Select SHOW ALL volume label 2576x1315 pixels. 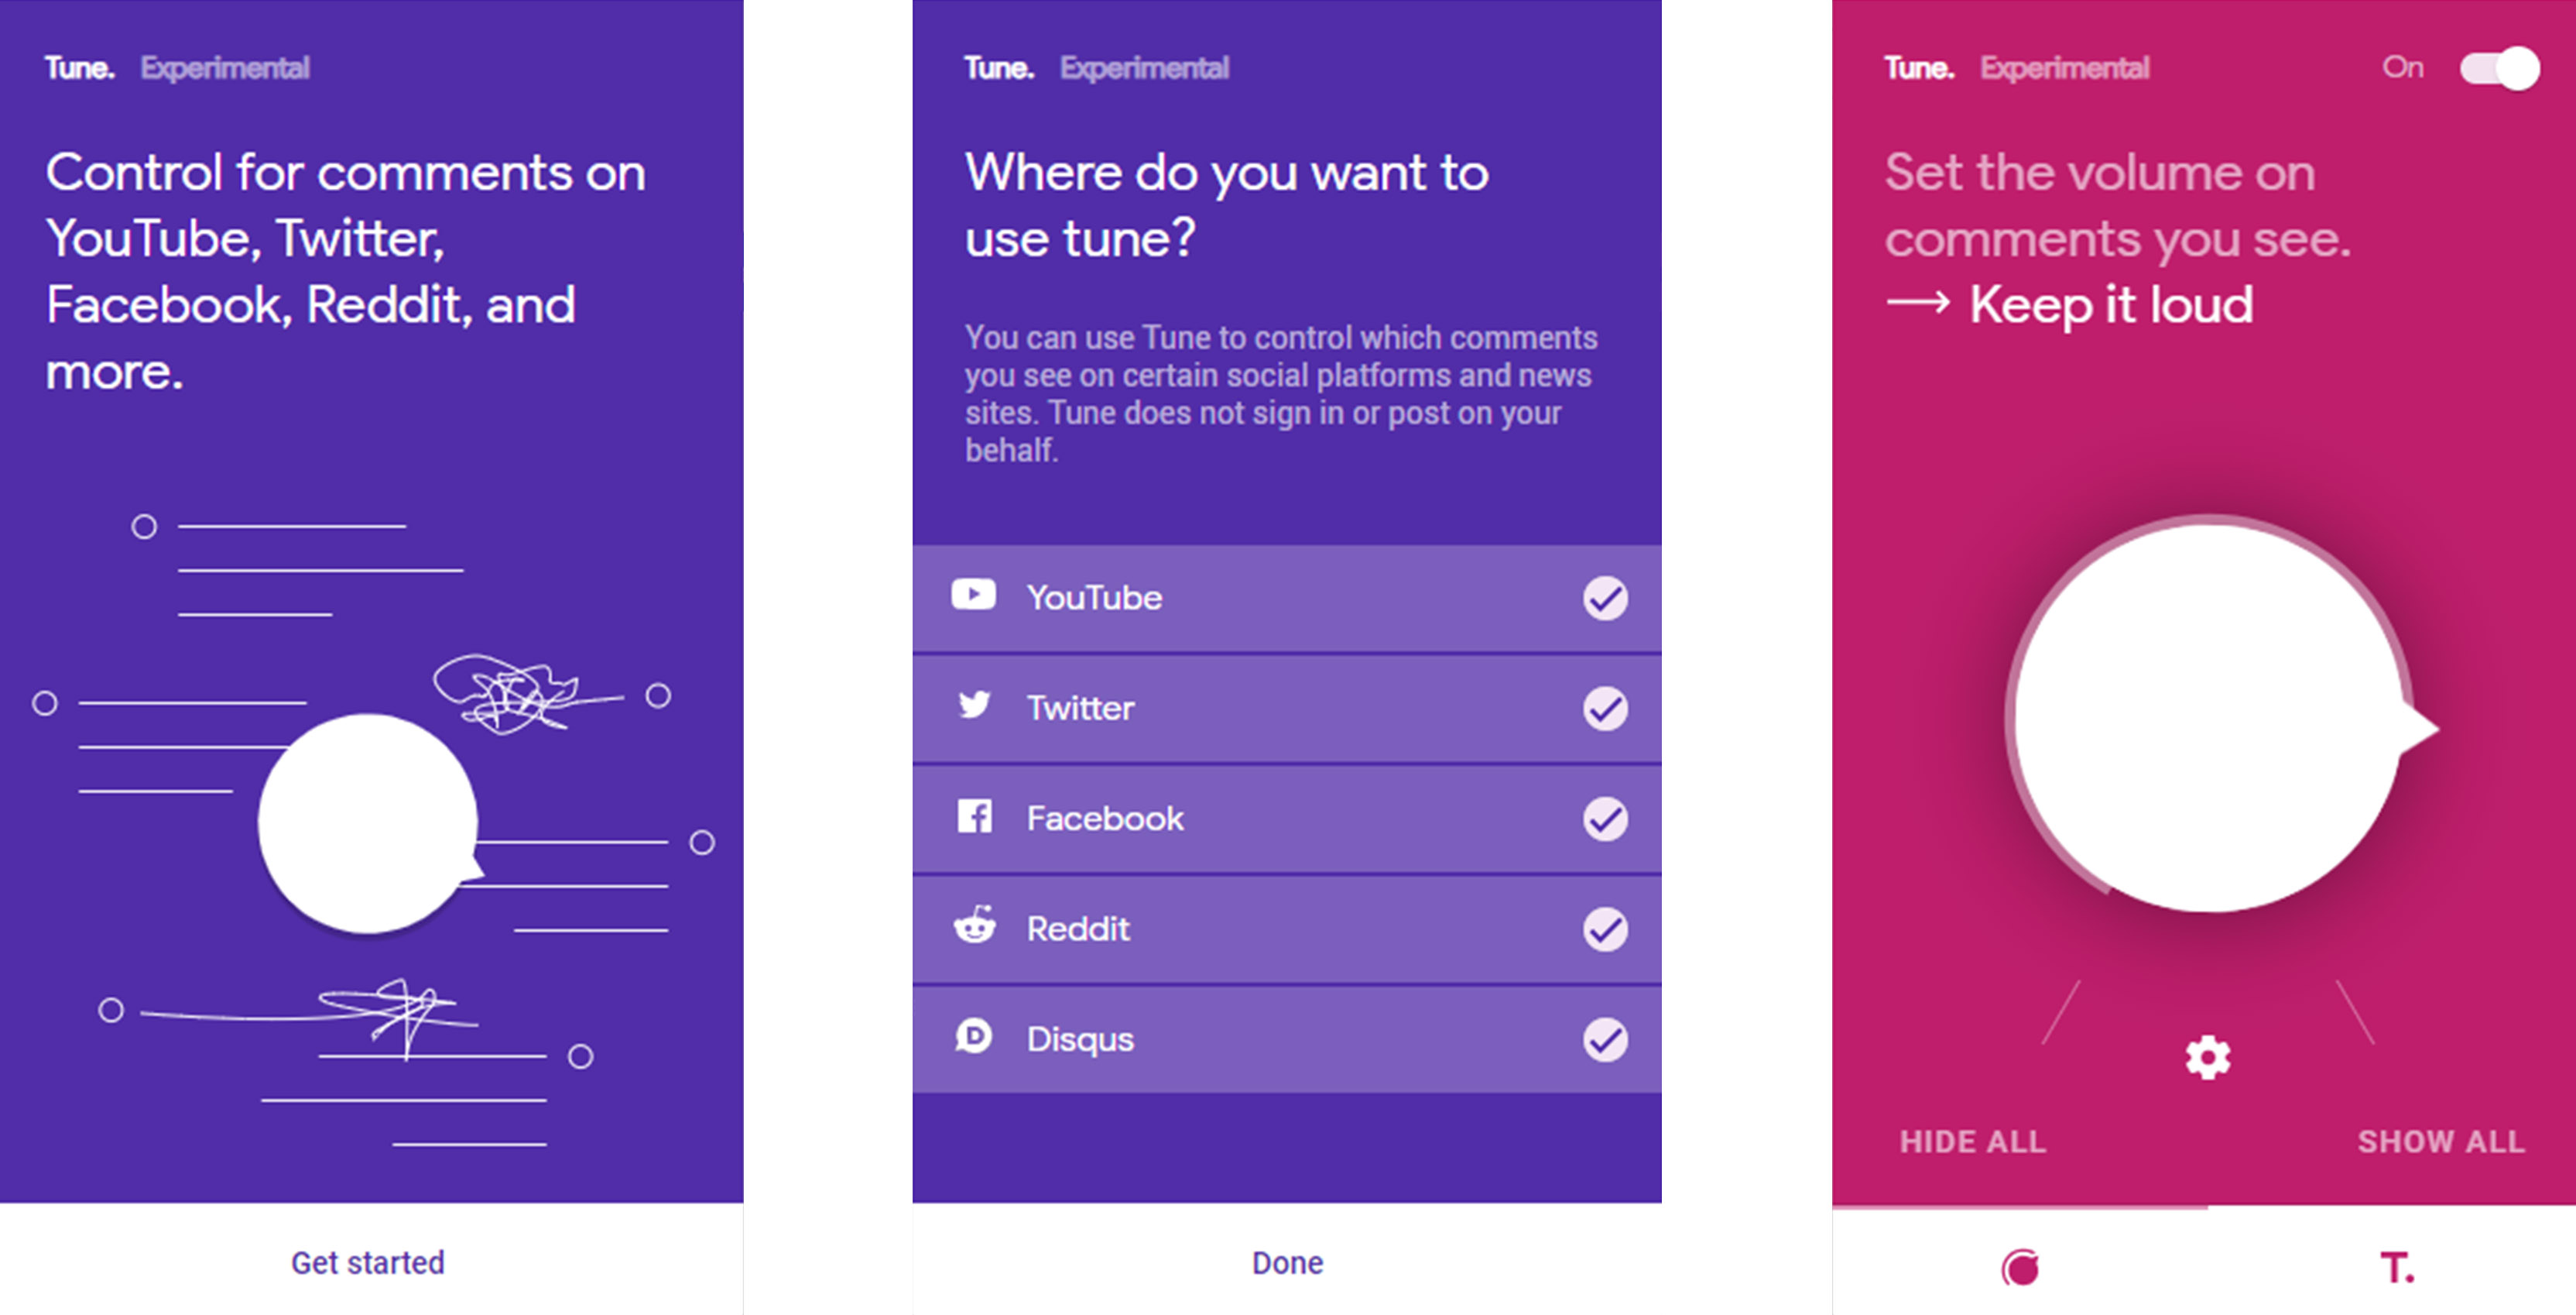pos(2441,1142)
